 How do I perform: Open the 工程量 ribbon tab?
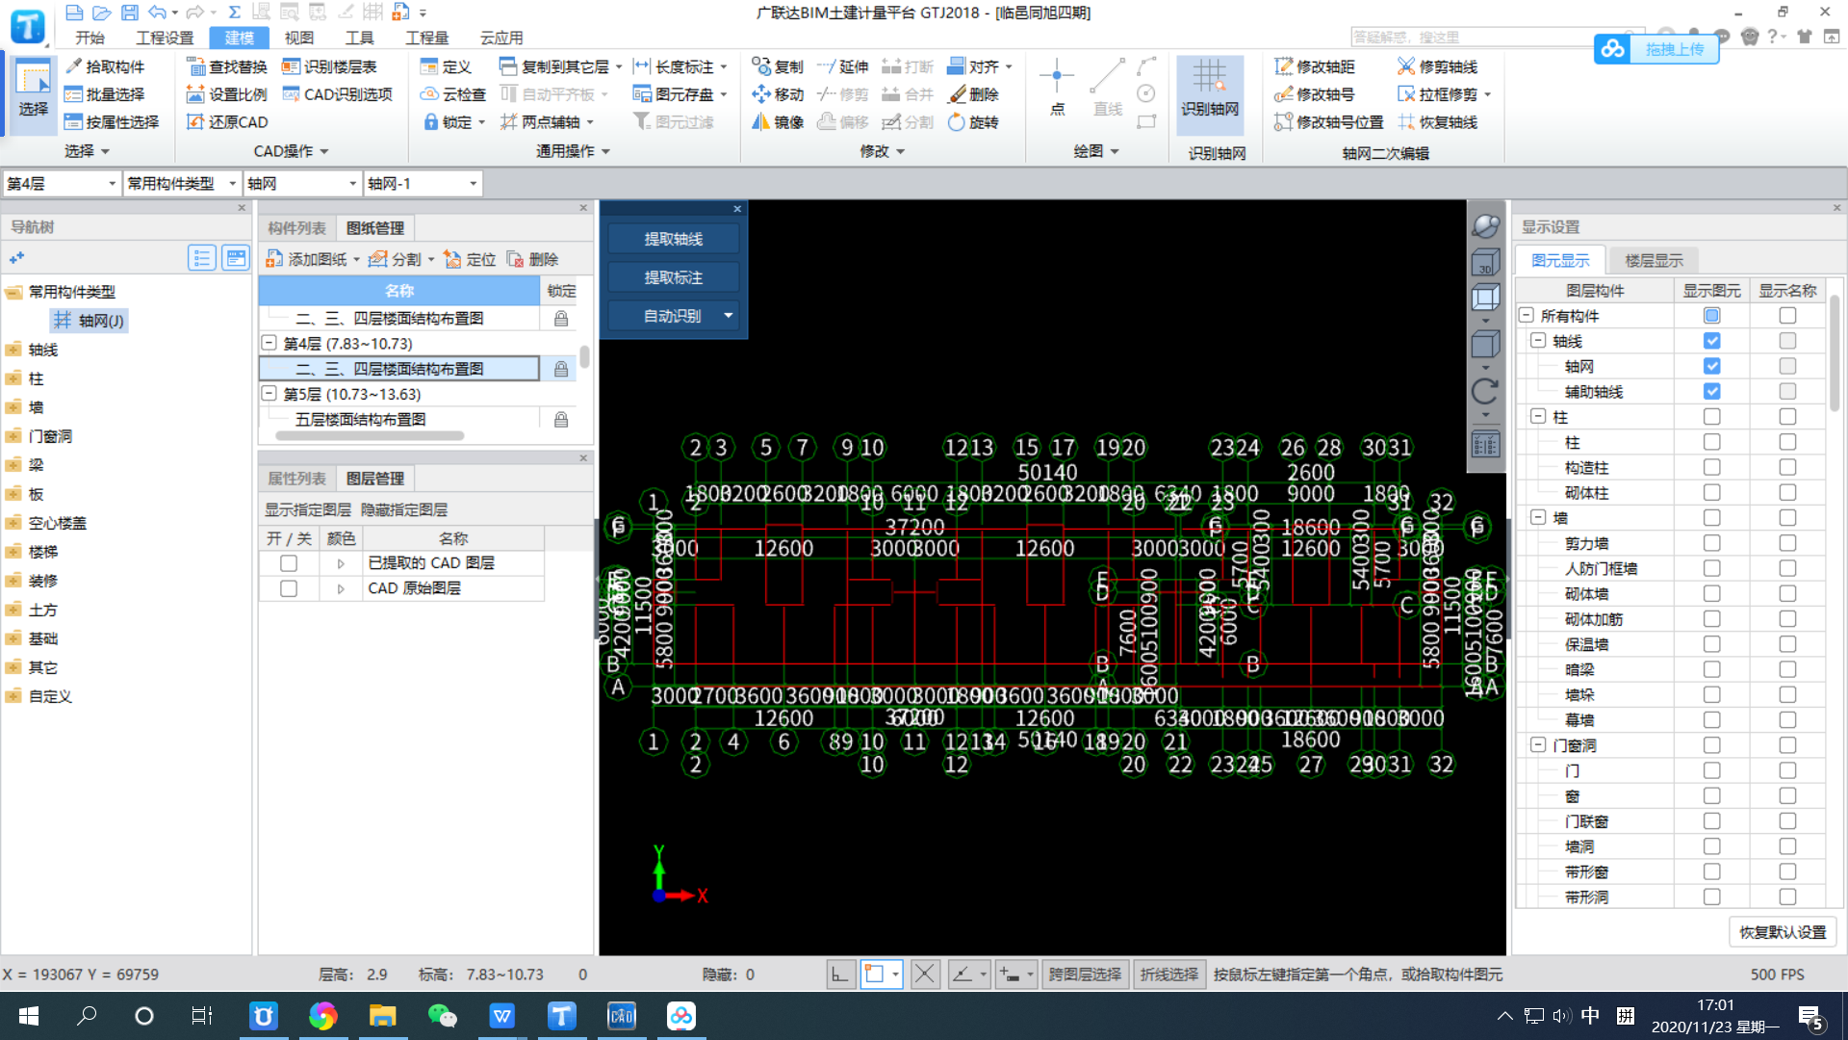426,38
